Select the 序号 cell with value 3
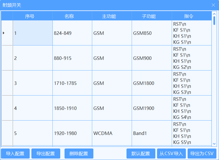 tap(33, 83)
